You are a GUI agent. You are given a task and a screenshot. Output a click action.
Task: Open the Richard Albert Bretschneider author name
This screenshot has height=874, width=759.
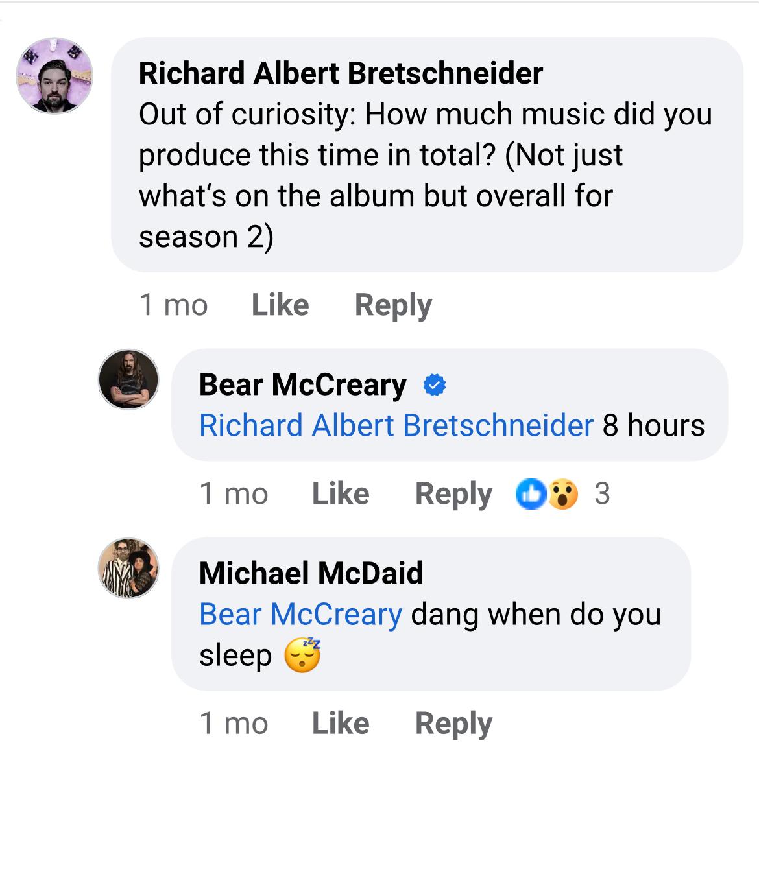point(341,73)
